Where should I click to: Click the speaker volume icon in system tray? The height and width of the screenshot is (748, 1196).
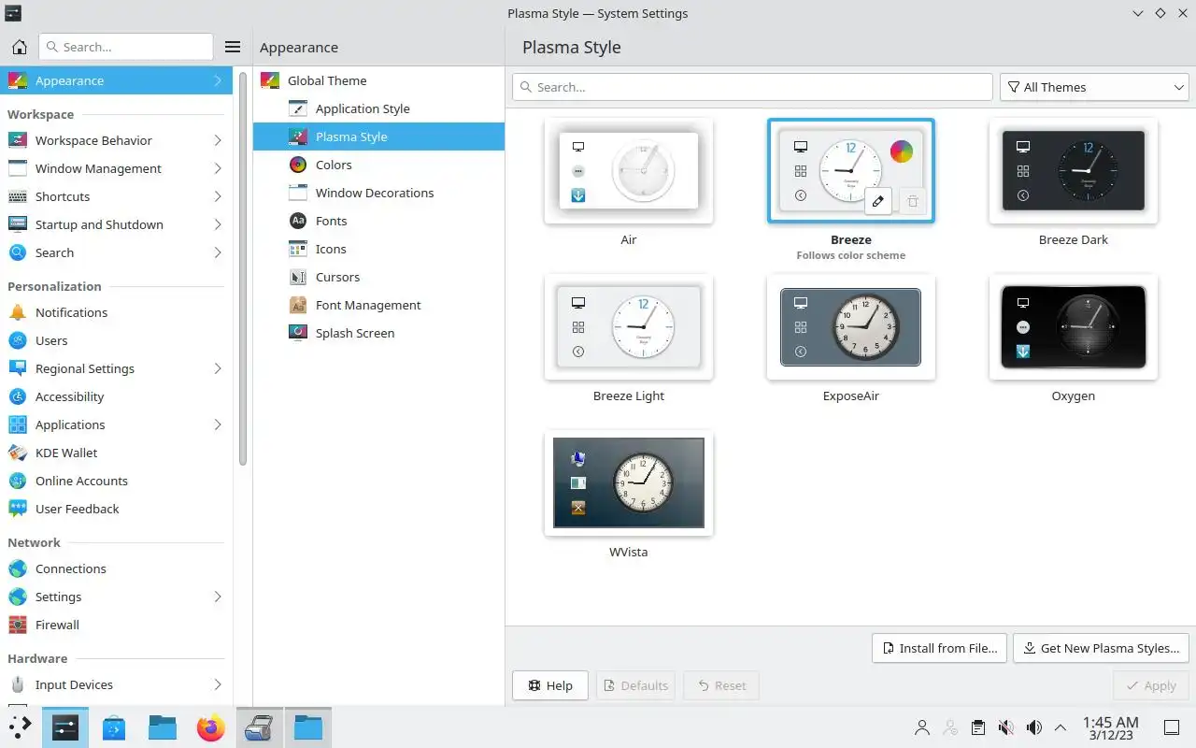click(1033, 727)
